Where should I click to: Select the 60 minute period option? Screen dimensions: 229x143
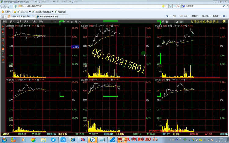click(67, 22)
